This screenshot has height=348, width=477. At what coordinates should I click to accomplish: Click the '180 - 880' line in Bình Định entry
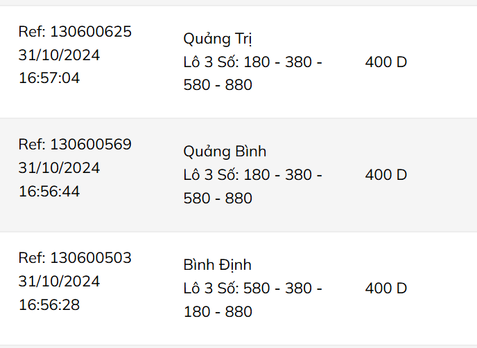[218, 312]
